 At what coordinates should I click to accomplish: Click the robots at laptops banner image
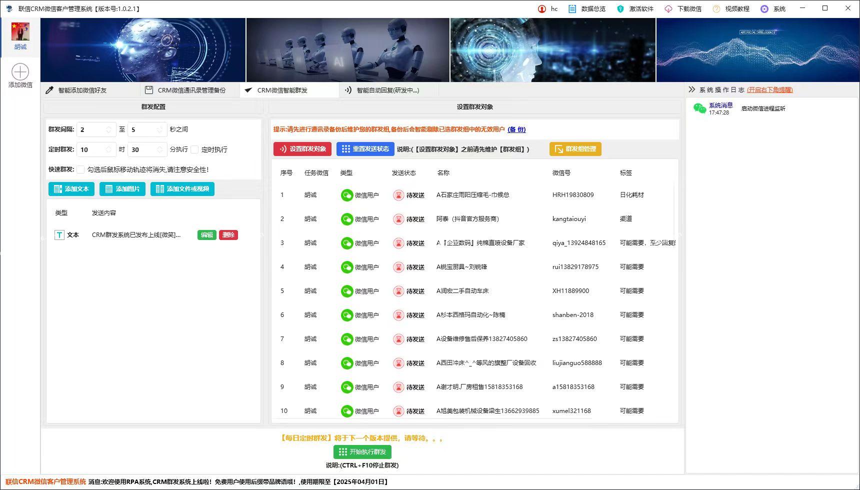coord(348,50)
